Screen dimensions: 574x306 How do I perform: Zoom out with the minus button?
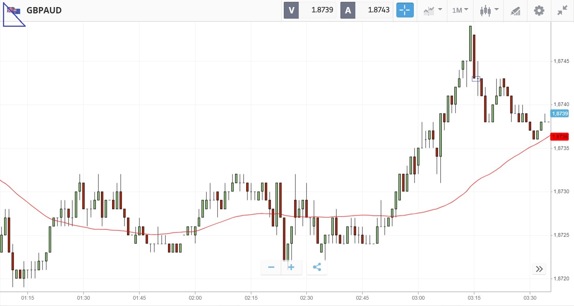click(271, 267)
